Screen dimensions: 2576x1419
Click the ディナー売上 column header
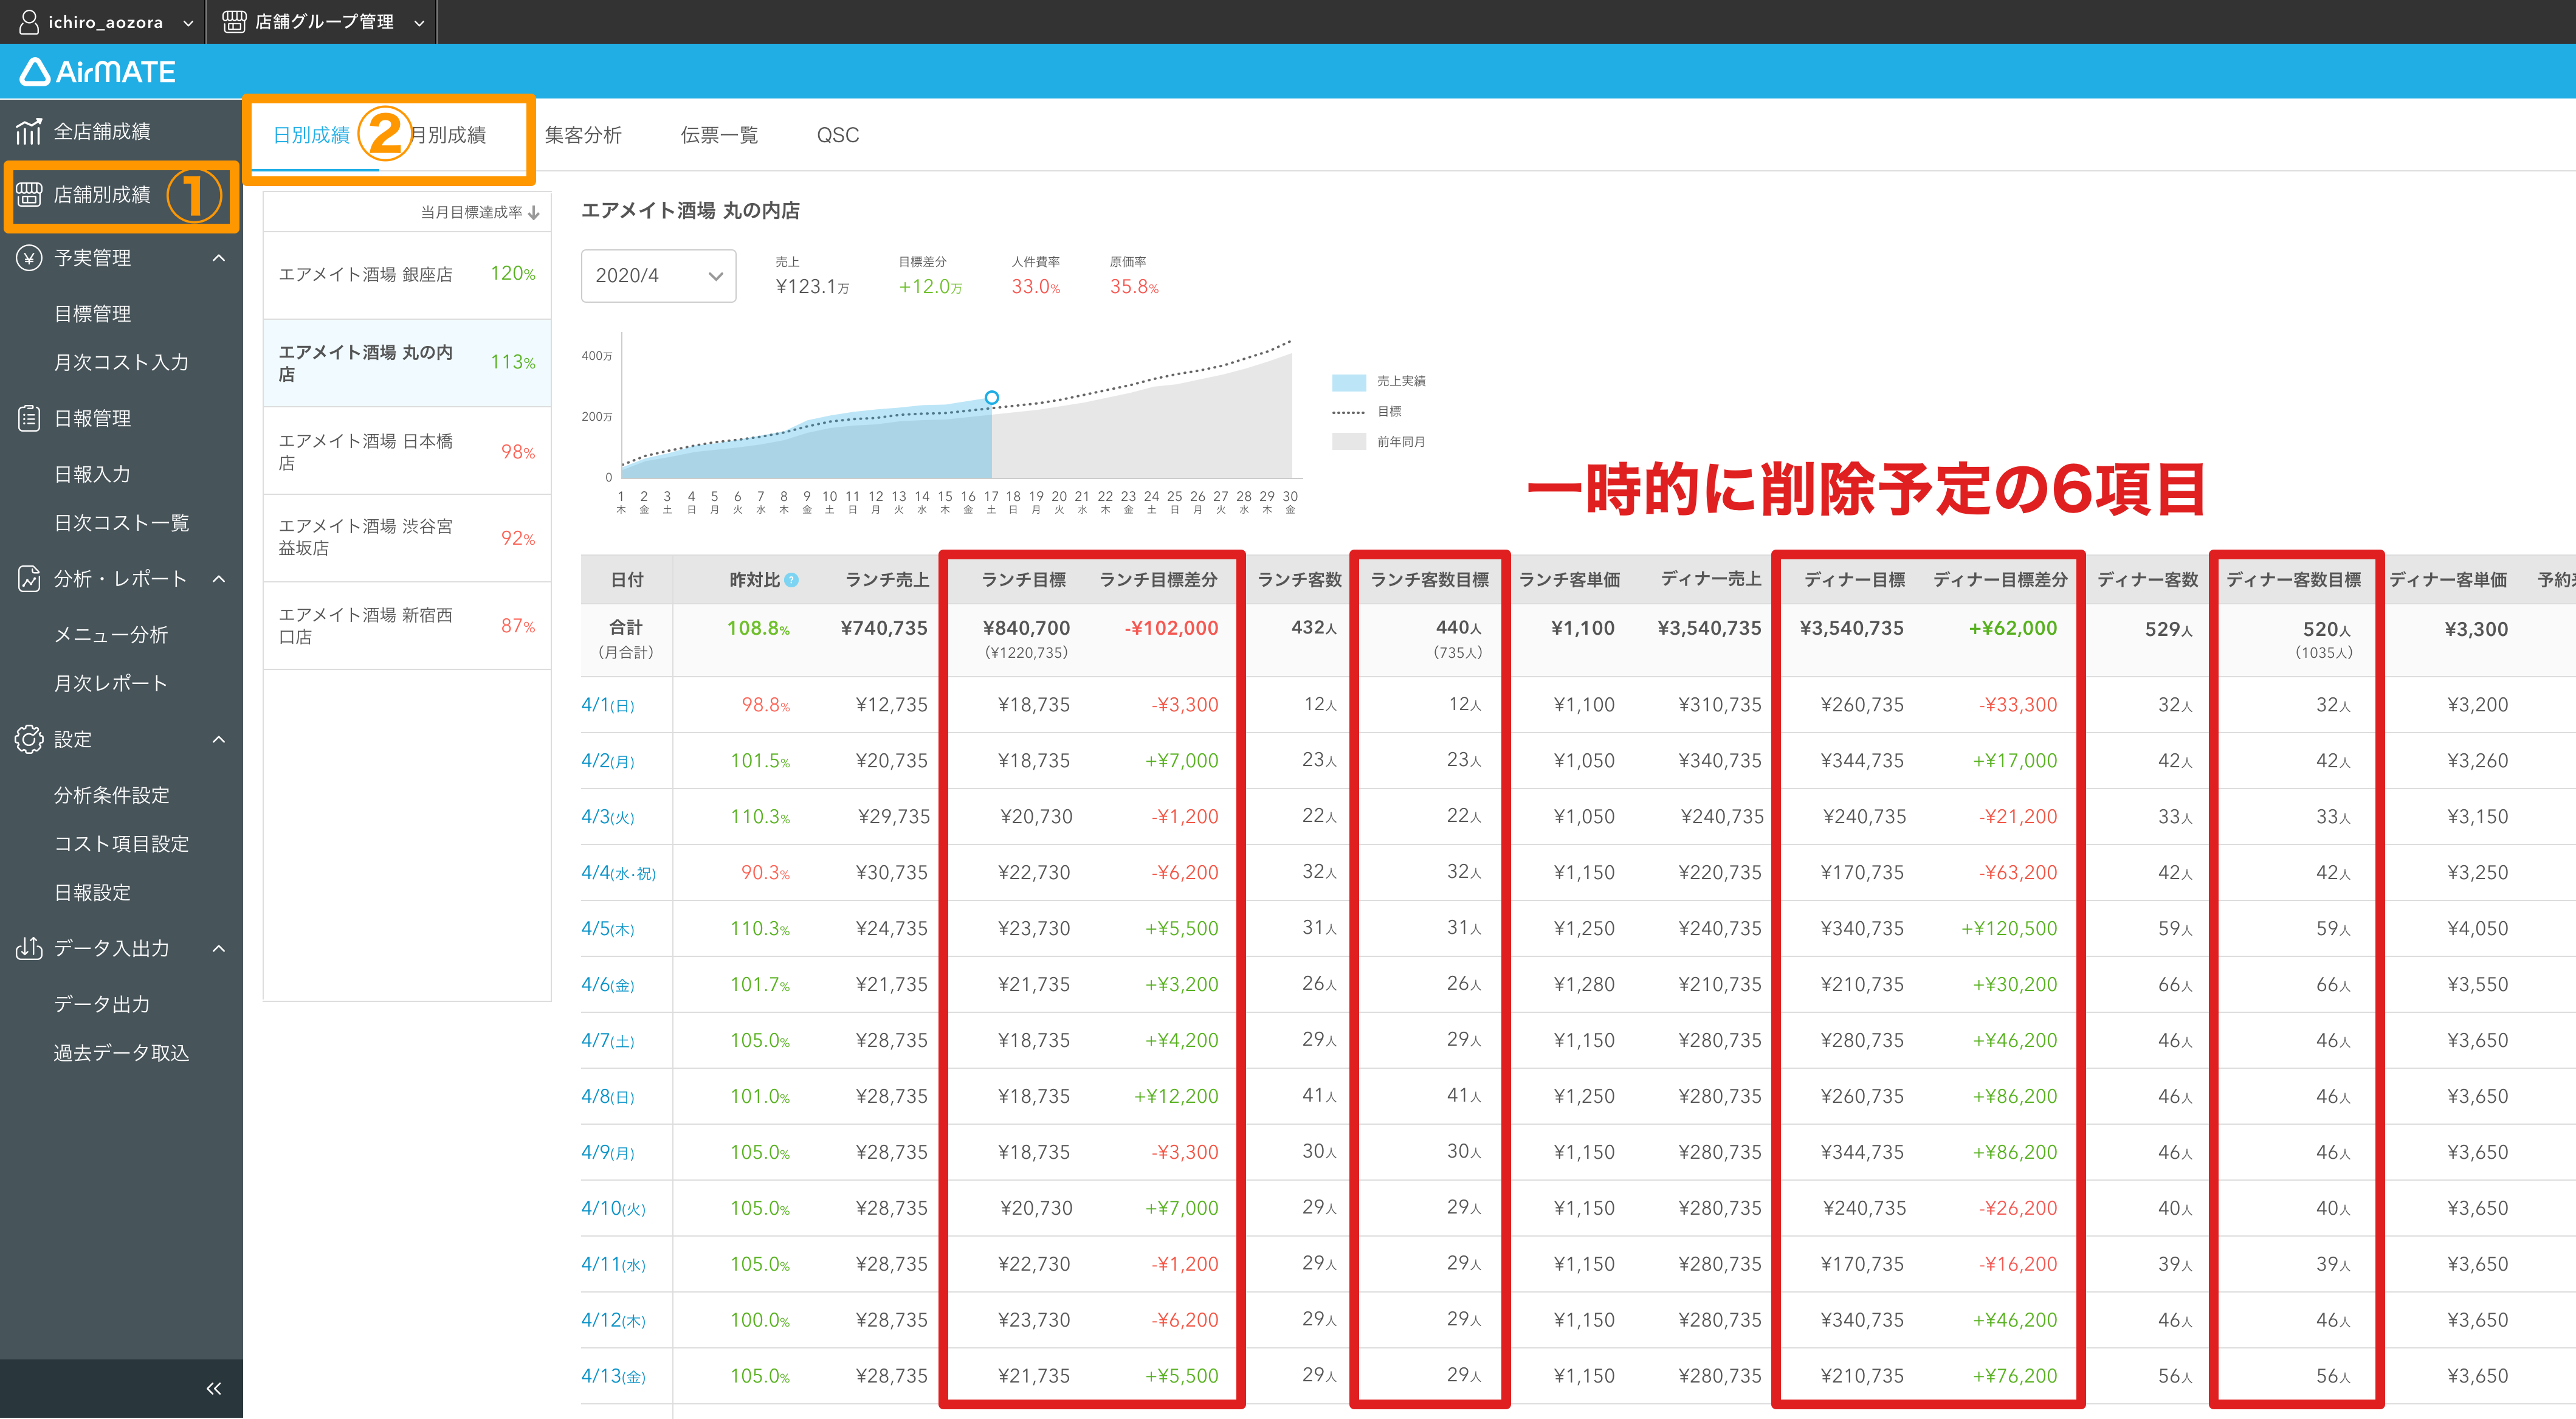1711,580
